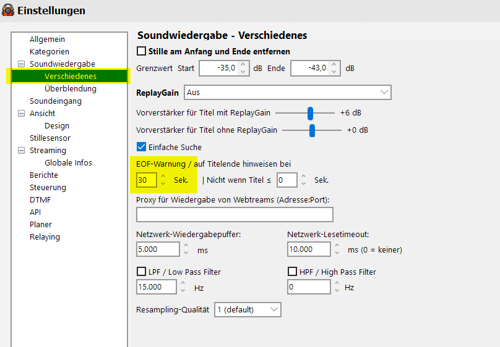Uncheck the Einfache Suche checkbox
500x347 pixels.
tap(141, 147)
